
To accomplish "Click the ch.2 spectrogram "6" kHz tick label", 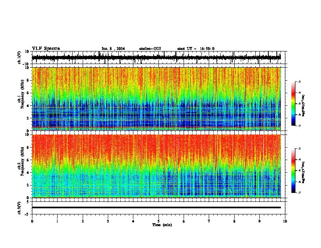I will (28, 160).
